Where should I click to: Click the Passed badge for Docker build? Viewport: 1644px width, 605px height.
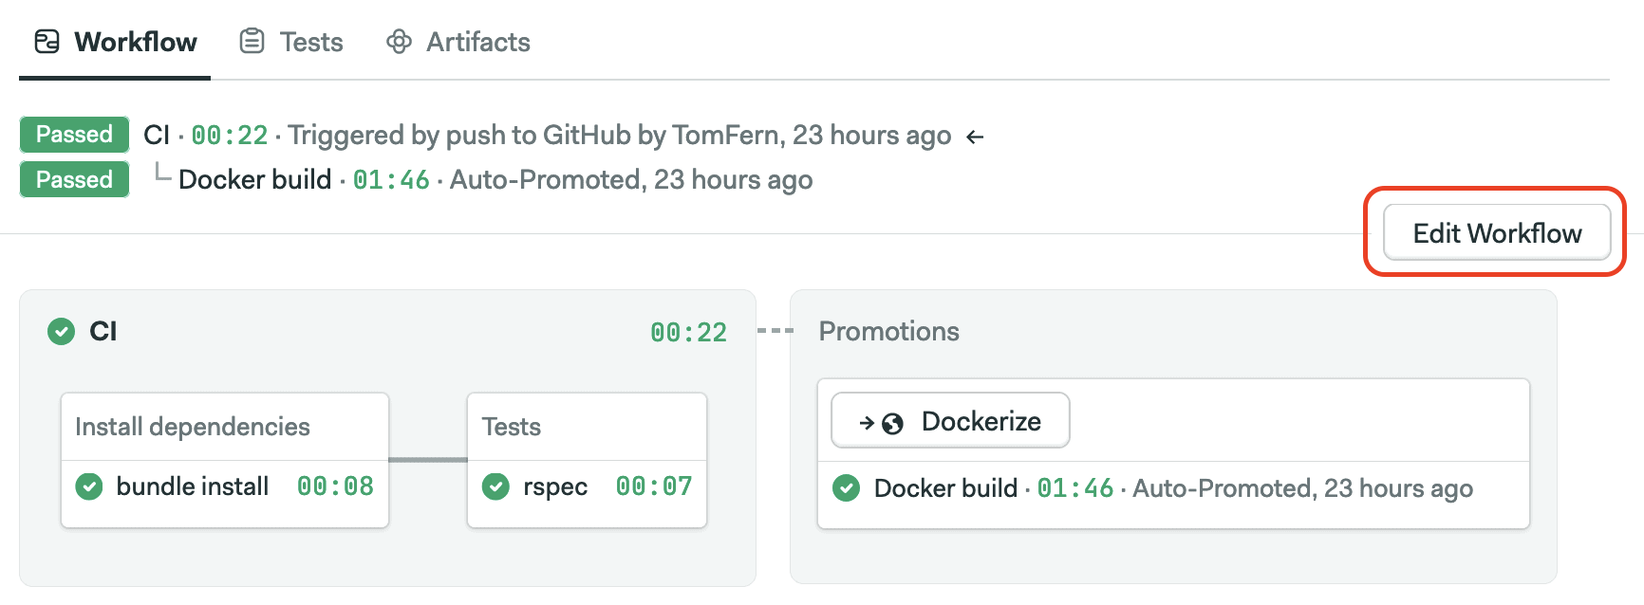pyautogui.click(x=74, y=179)
